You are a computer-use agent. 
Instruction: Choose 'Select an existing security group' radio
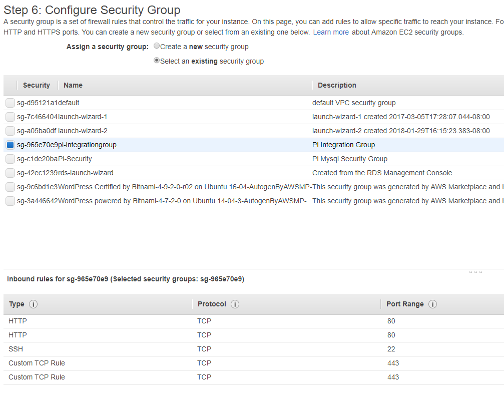(x=157, y=61)
